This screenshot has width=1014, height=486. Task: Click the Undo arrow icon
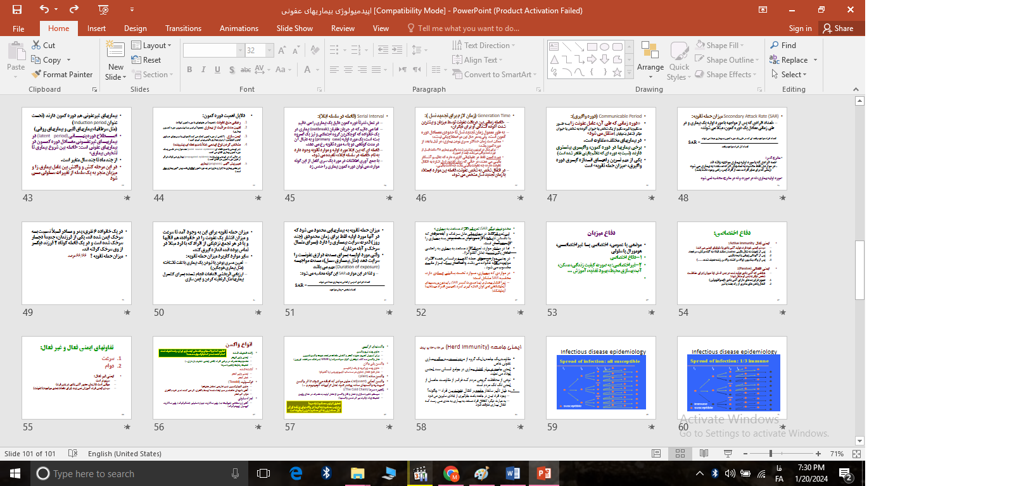point(44,9)
